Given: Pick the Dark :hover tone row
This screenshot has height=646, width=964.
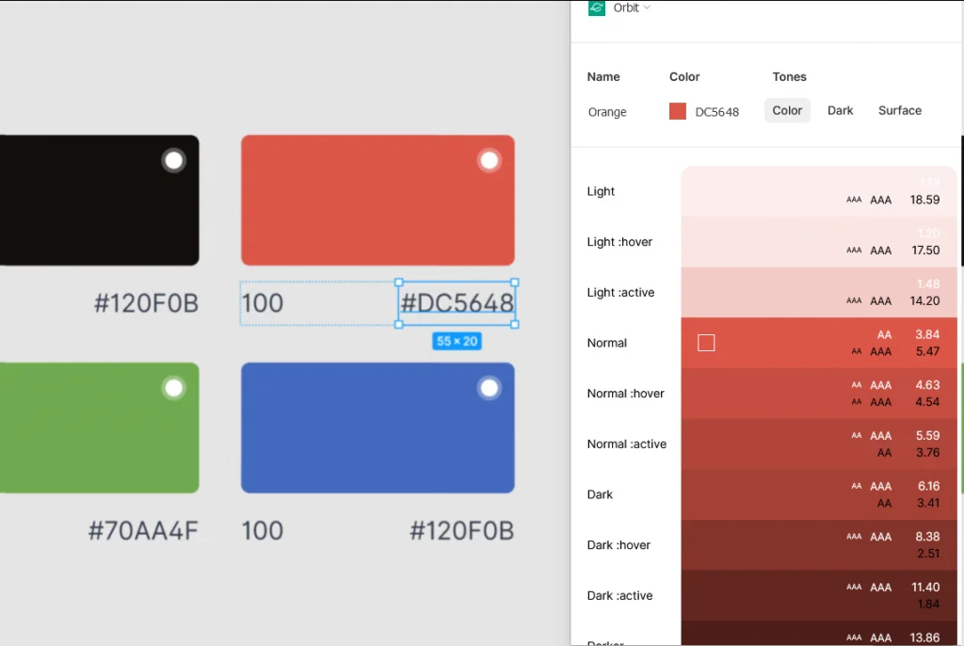Looking at the screenshot, I should pos(817,545).
